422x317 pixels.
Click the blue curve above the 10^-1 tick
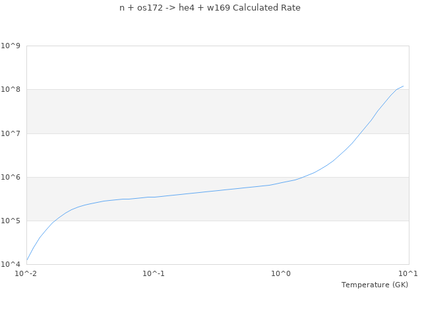pos(154,197)
